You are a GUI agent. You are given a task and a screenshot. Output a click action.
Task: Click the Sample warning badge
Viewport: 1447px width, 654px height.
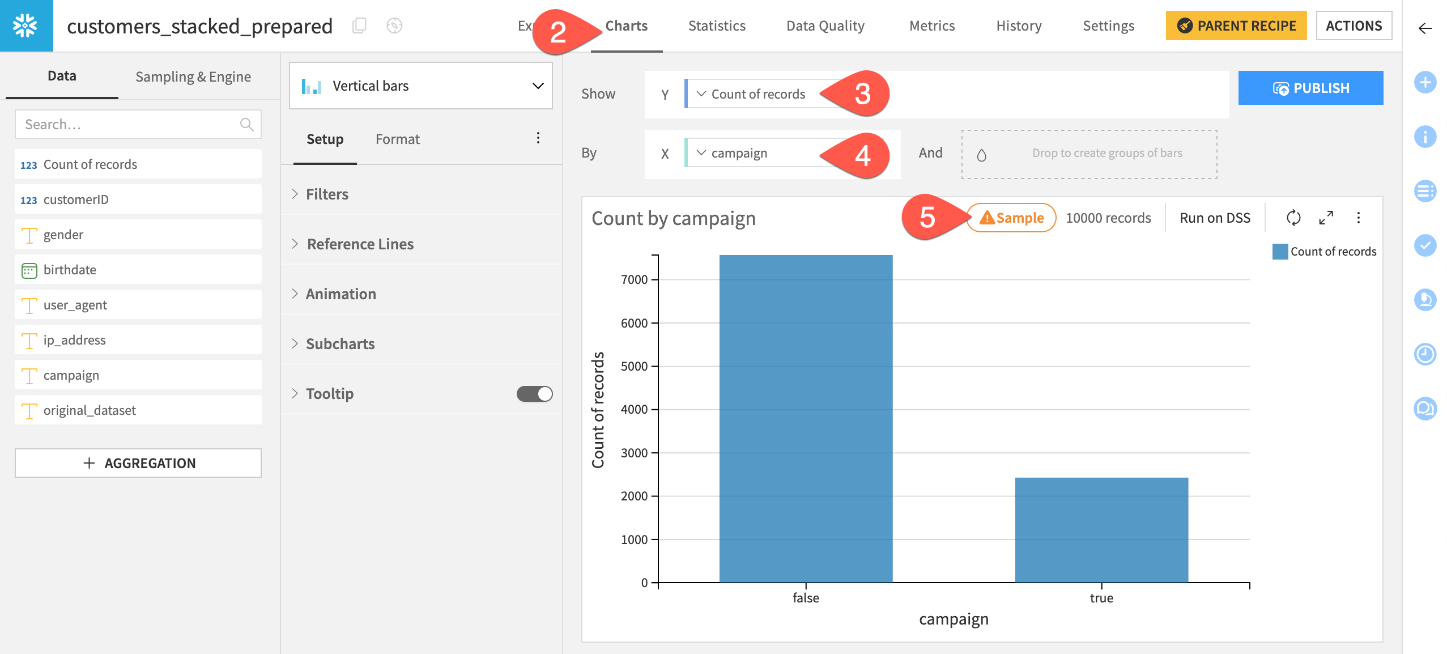1011,218
